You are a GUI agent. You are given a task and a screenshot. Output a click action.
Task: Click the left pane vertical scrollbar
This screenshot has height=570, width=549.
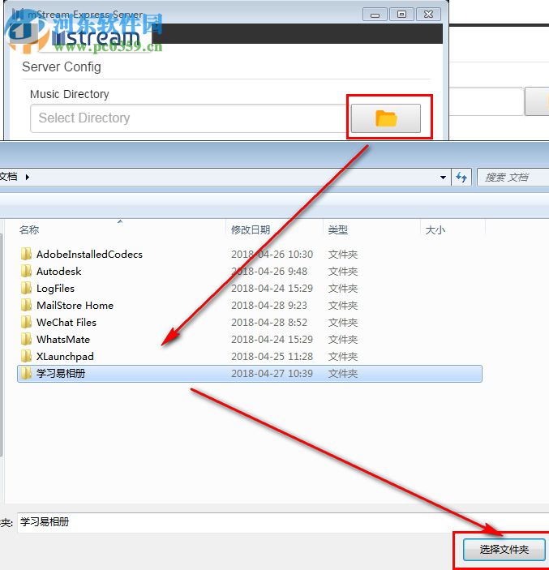click(x=2, y=345)
